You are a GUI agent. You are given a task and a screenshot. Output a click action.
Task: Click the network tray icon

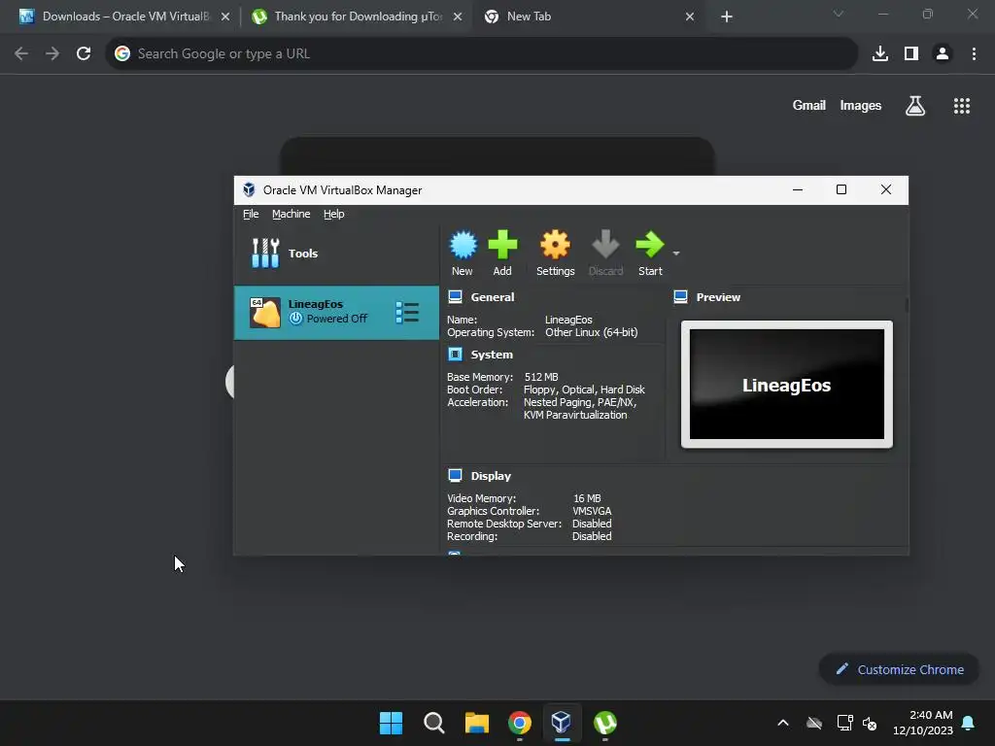coord(844,723)
